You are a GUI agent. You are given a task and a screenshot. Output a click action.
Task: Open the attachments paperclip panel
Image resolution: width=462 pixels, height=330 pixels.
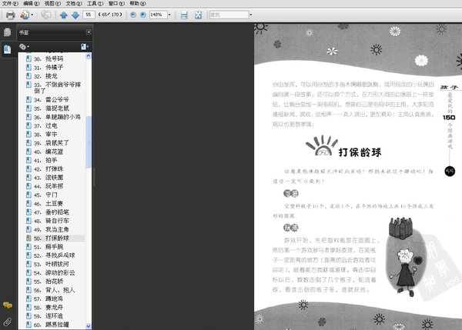[x=8, y=322]
